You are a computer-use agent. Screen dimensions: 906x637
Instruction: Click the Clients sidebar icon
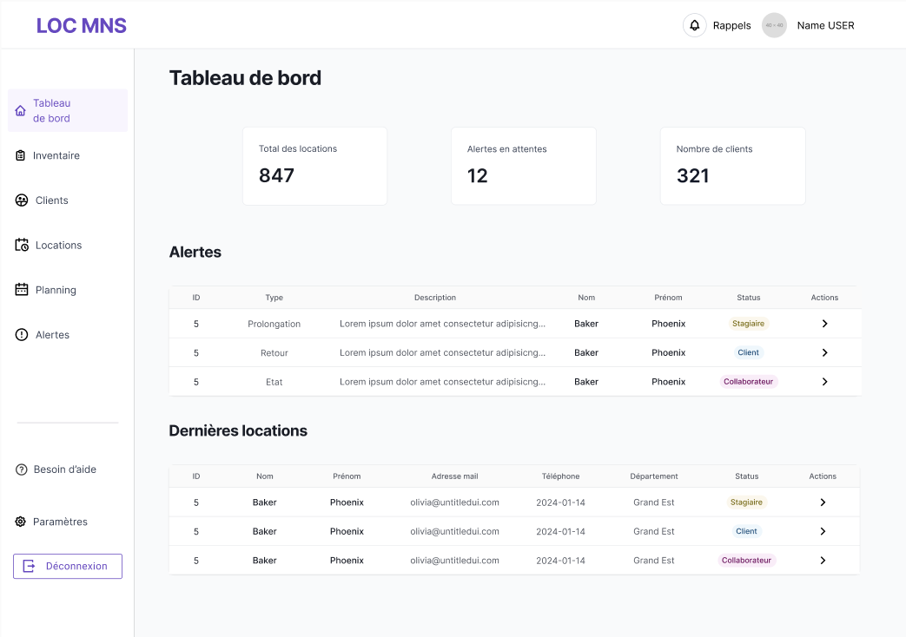(20, 200)
